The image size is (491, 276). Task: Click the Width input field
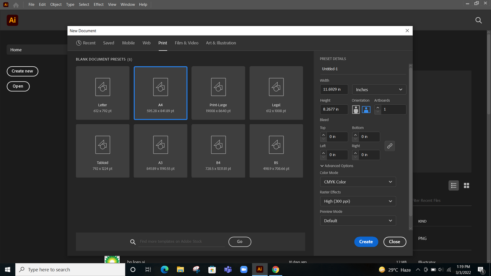click(334, 89)
